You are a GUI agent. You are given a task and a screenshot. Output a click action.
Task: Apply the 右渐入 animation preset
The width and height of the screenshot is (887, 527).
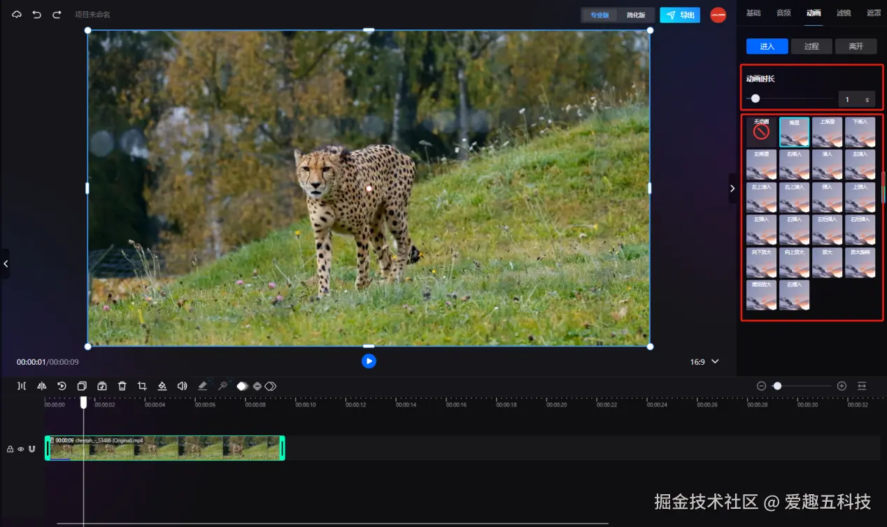click(794, 165)
